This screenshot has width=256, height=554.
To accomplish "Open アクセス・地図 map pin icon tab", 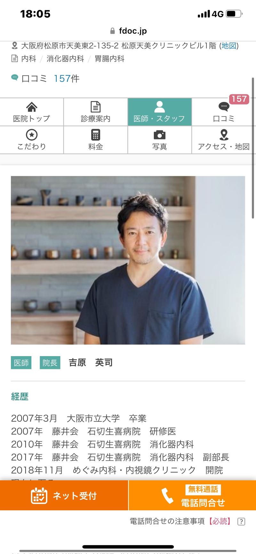I will click(224, 140).
